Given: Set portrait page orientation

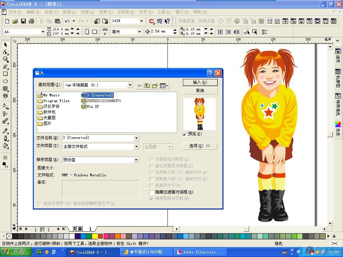Looking at the screenshot, I should click(87, 32).
